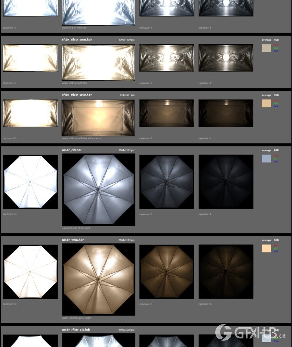Select exposure +3 thumbnail of warm soft box reflector
This screenshot has height=347, width=292.
click(30, 58)
